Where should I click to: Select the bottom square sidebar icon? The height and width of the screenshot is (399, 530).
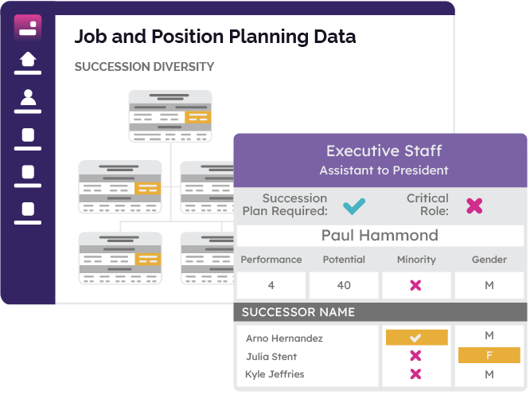[28, 213]
